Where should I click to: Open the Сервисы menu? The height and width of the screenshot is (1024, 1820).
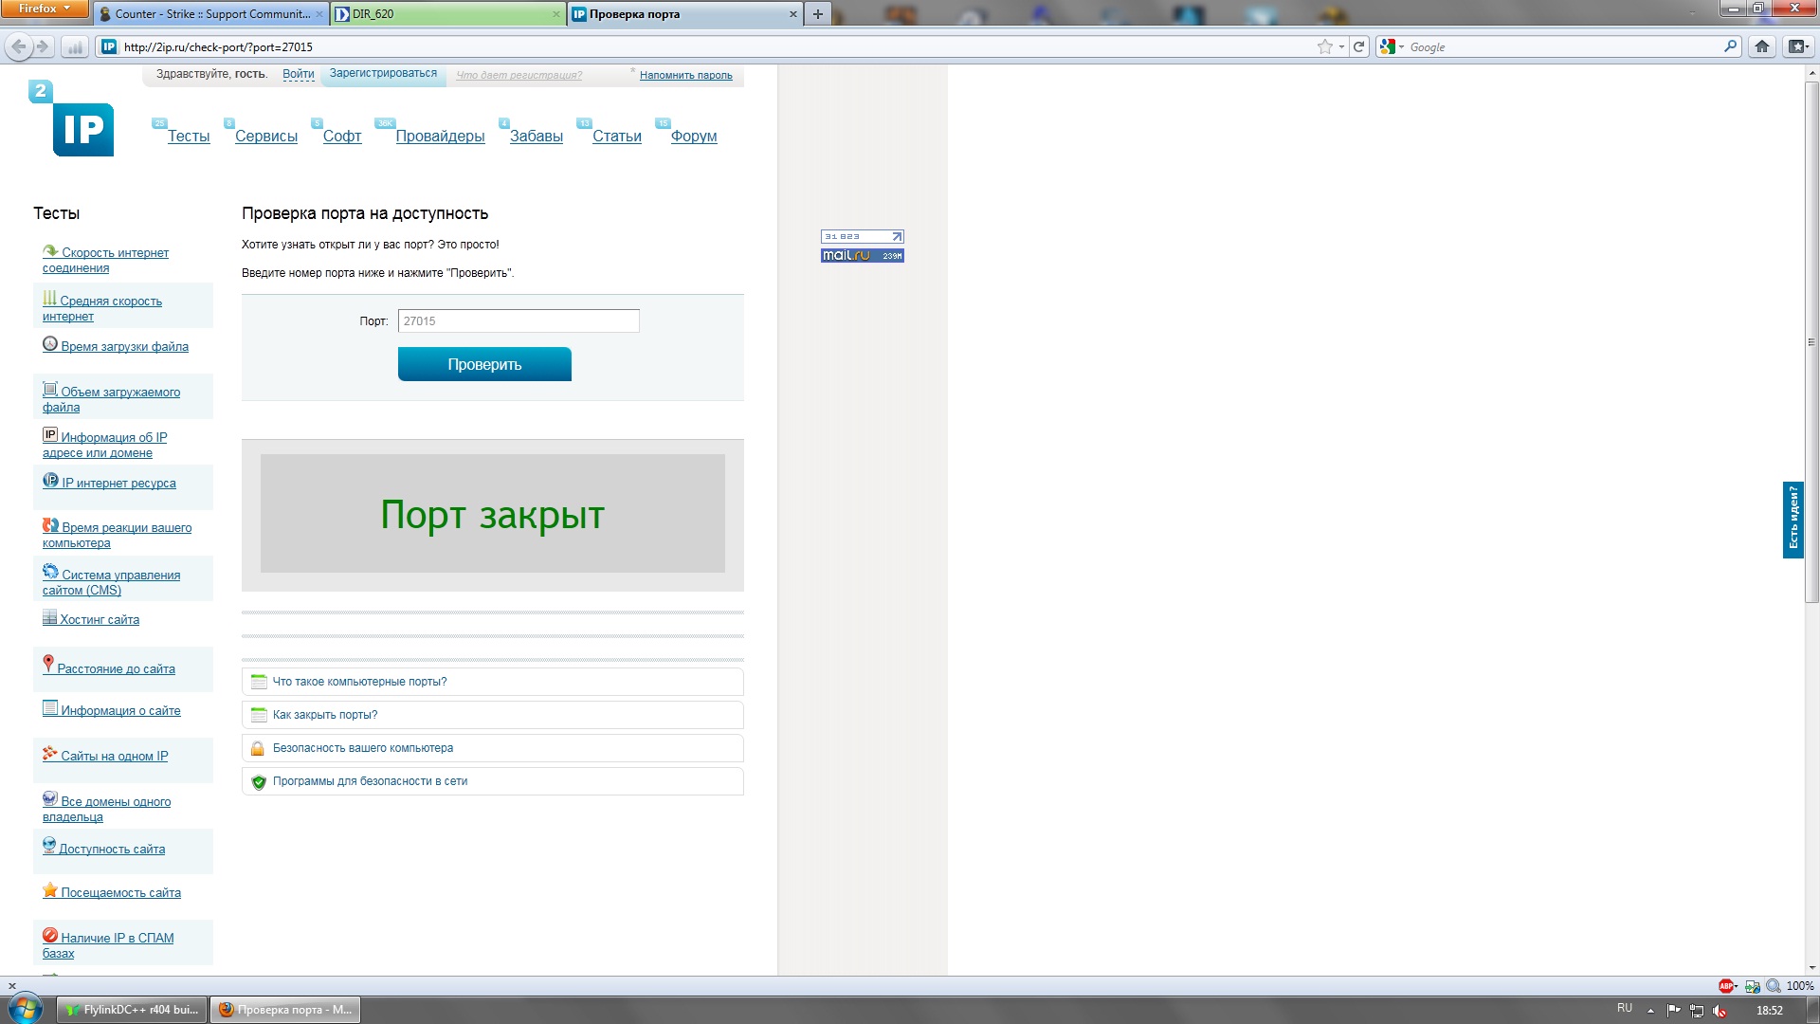pyautogui.click(x=266, y=137)
